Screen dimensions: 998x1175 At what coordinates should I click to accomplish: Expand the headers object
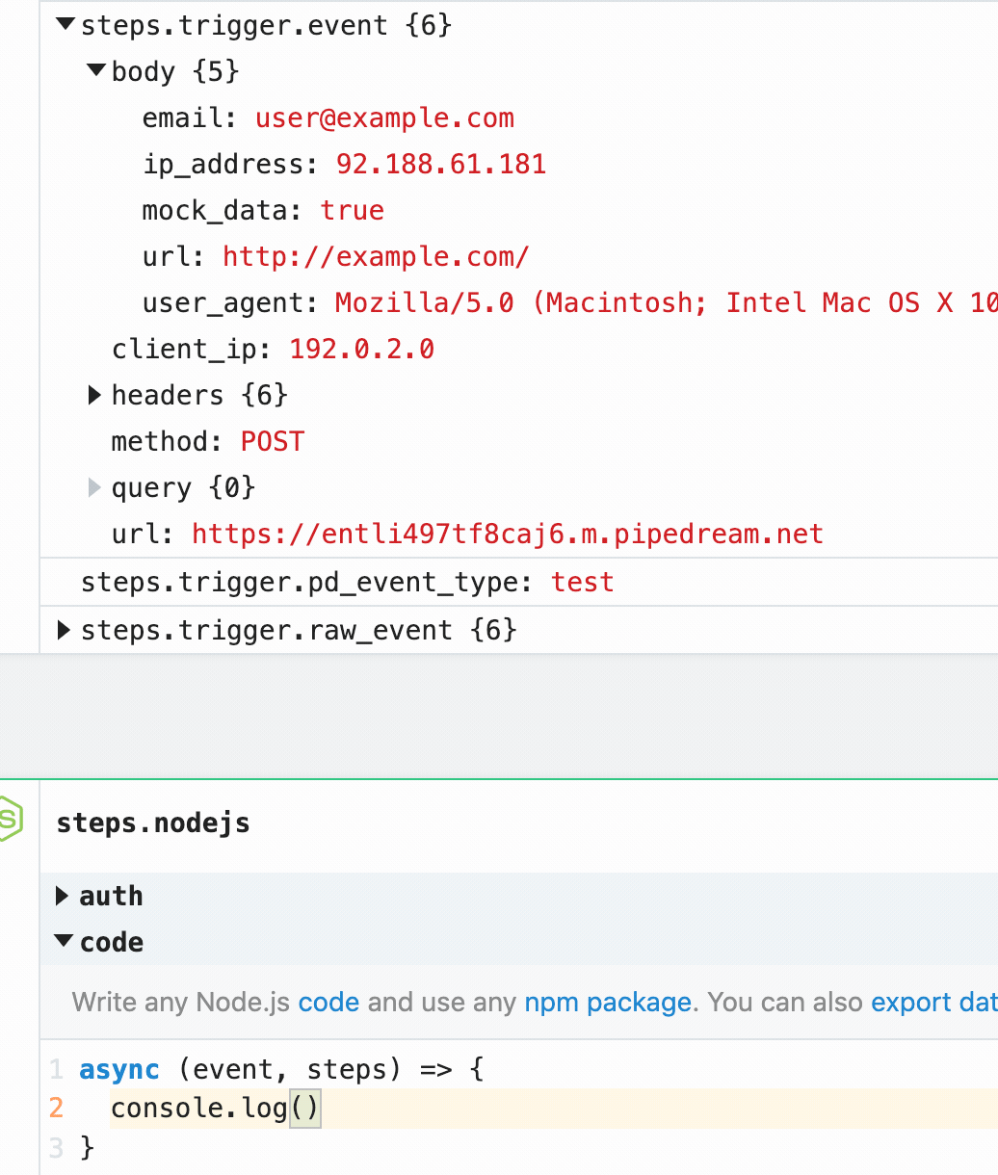click(93, 394)
